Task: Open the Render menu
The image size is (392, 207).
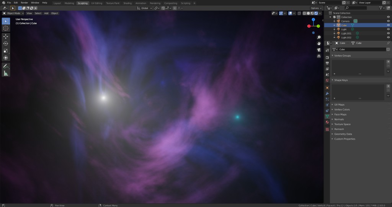Action: coord(24,3)
